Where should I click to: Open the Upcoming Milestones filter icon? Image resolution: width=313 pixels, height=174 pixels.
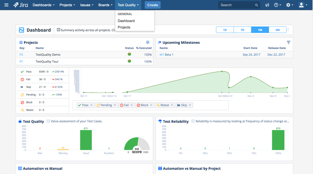[288, 42]
